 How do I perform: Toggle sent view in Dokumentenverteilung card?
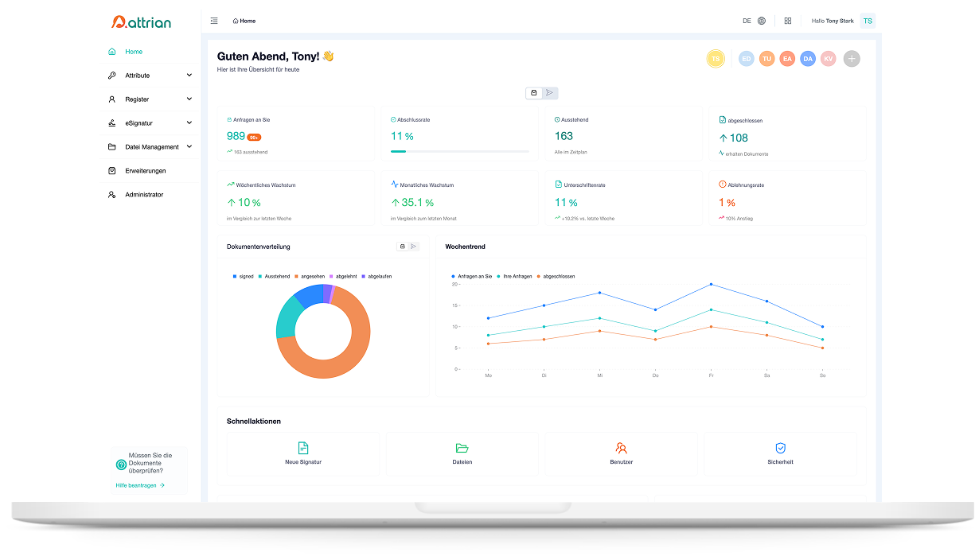click(x=414, y=247)
